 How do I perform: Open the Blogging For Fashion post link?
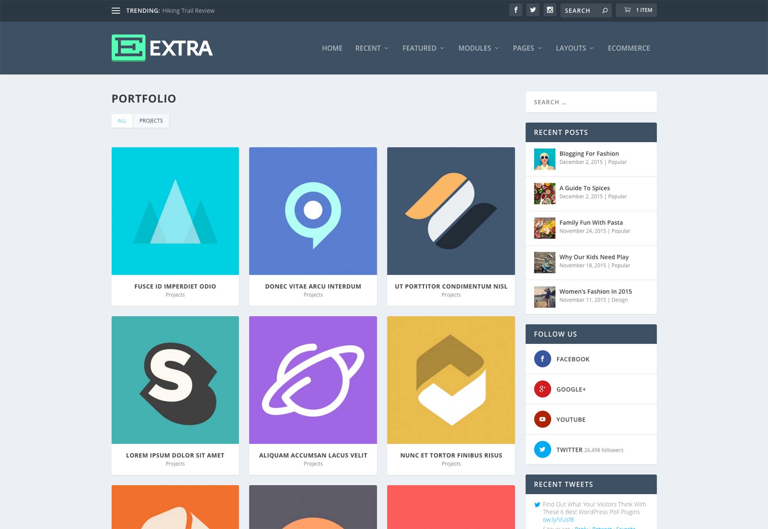pyautogui.click(x=589, y=153)
